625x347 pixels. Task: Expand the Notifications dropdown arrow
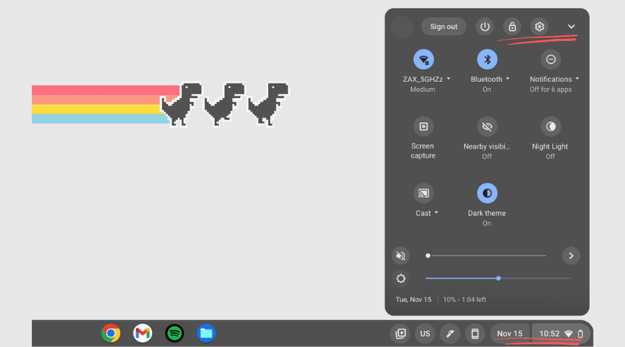coord(577,78)
